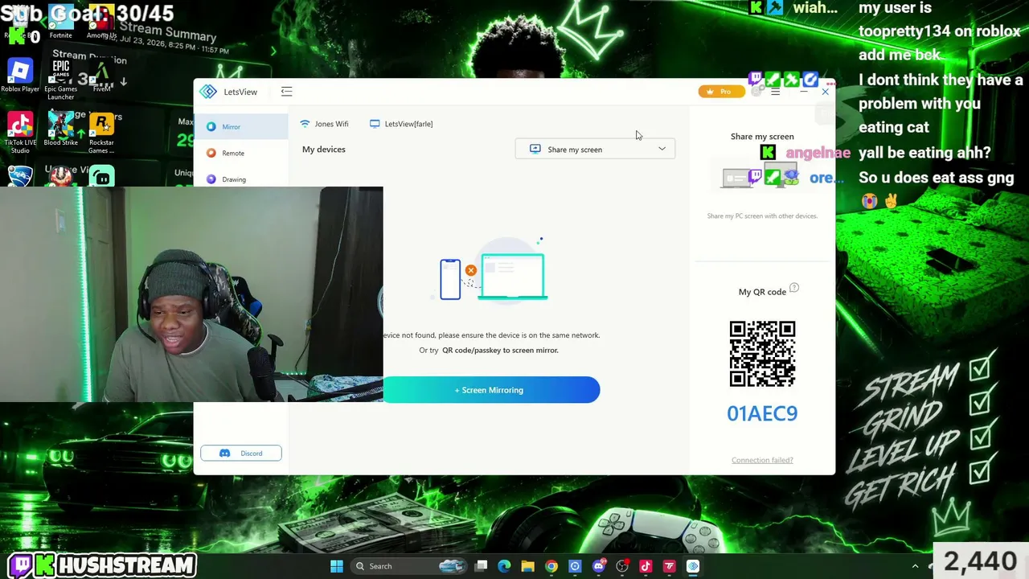Launch Microsoft Edge from the taskbar
Screen dimensions: 1029x579
click(504, 566)
